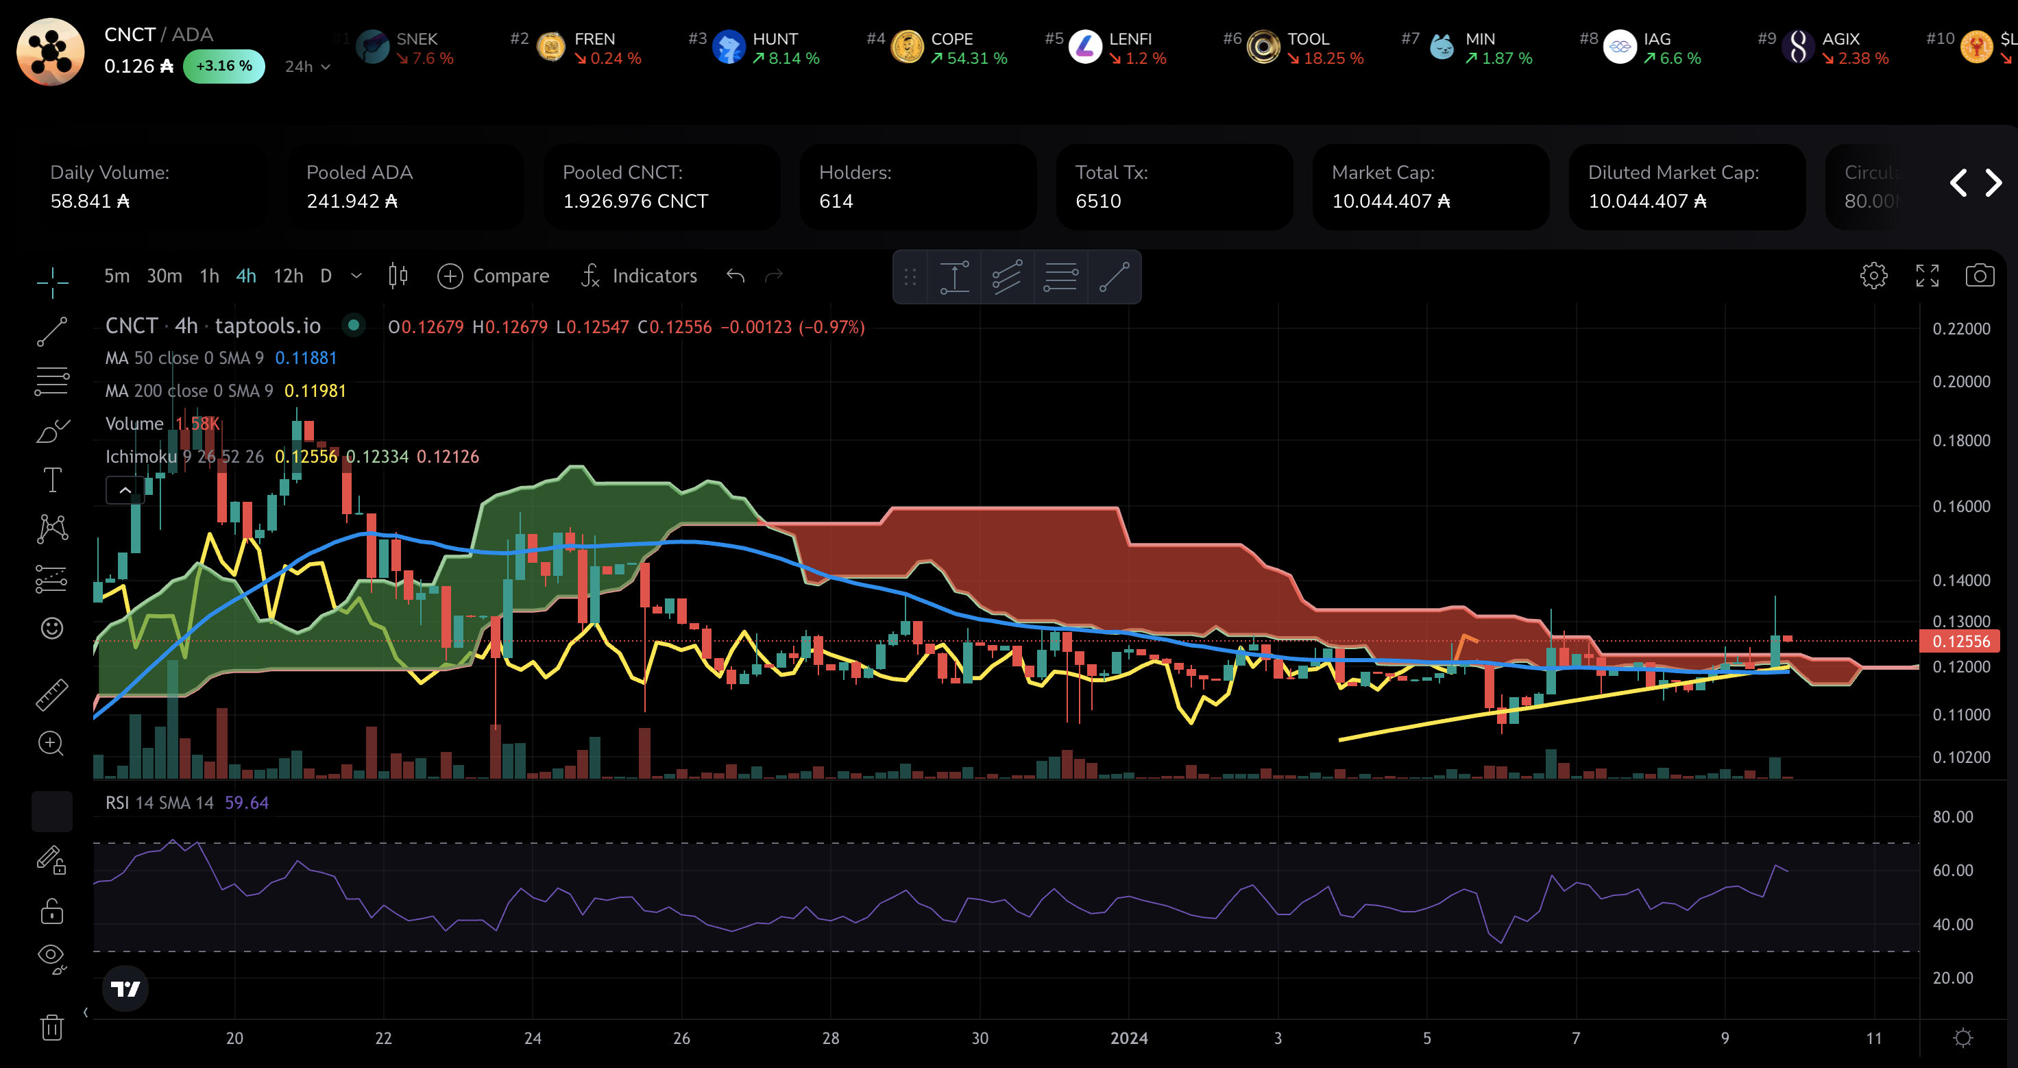This screenshot has height=1068, width=2018.
Task: Click the +3.16 % price change badge
Action: tap(224, 66)
